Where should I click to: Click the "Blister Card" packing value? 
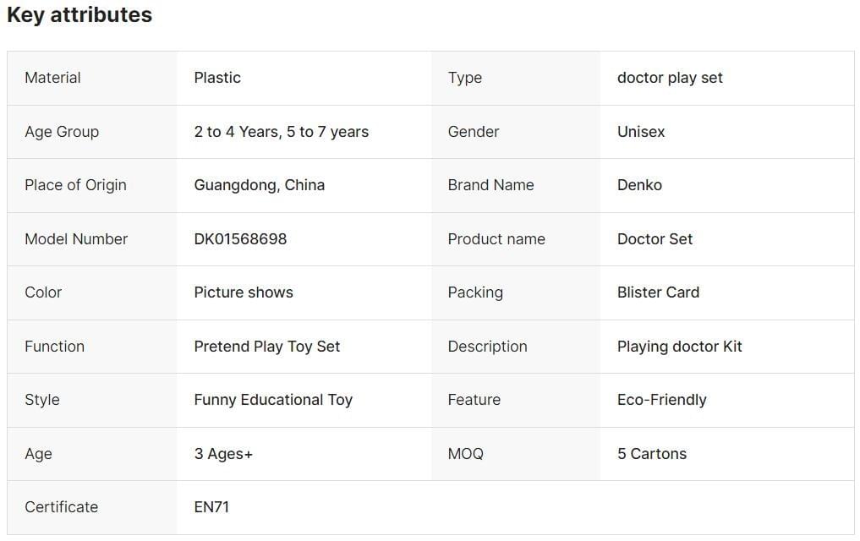tap(658, 292)
